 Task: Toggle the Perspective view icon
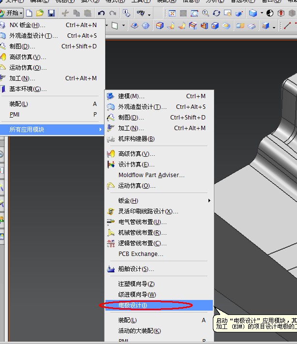[x=239, y=14]
